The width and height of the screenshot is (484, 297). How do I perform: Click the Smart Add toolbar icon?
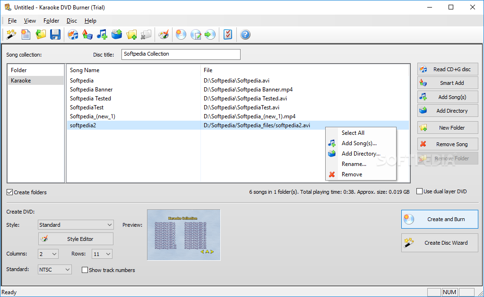tap(87, 34)
